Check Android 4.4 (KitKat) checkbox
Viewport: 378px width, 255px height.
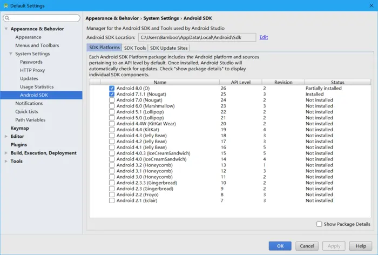(x=112, y=130)
